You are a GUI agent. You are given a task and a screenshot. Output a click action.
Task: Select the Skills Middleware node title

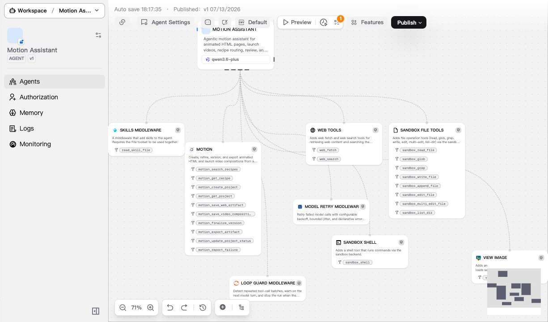[x=141, y=130]
